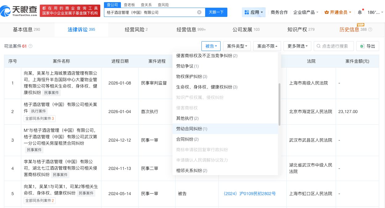Click the VIP badge on 历史信息

point(361,25)
